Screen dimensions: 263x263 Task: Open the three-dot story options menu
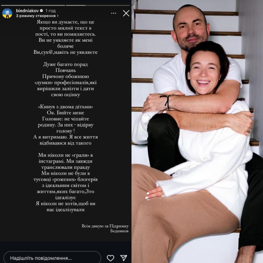tap(114, 13)
